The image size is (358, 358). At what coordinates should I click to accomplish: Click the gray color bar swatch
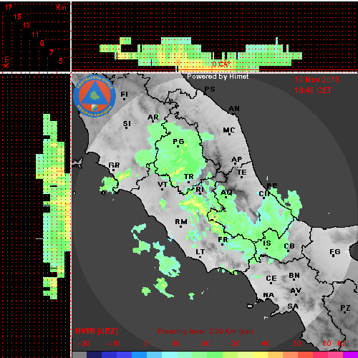(79, 354)
